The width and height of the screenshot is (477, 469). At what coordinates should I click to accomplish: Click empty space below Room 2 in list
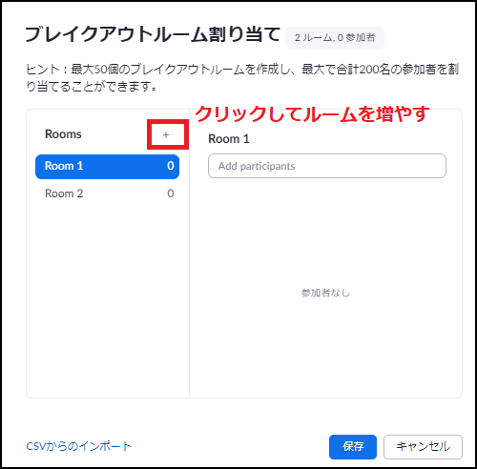coord(107,298)
